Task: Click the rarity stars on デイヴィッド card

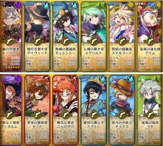Action: tap(43, 67)
